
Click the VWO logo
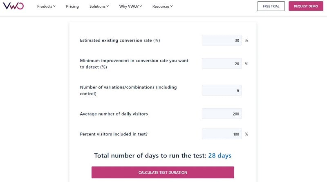[x=13, y=6]
